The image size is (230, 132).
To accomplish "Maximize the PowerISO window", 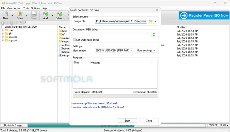I will click(x=215, y=3).
